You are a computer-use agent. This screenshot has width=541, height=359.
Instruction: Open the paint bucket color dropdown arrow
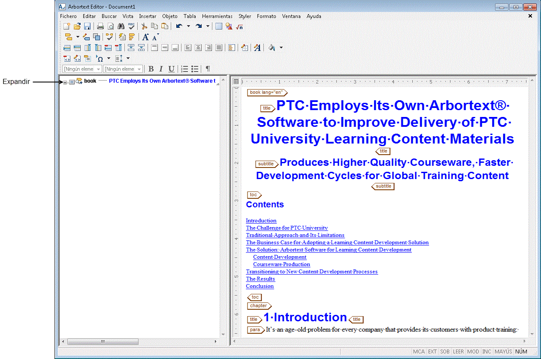click(281, 48)
